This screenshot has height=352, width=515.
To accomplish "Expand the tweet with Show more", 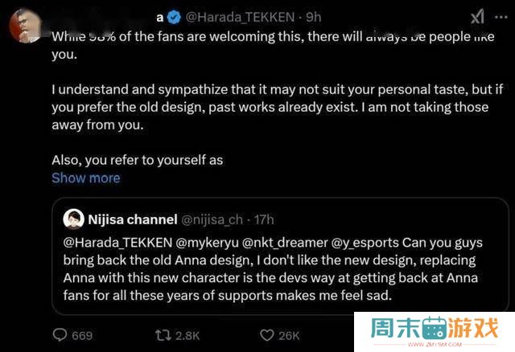I will 85,178.
